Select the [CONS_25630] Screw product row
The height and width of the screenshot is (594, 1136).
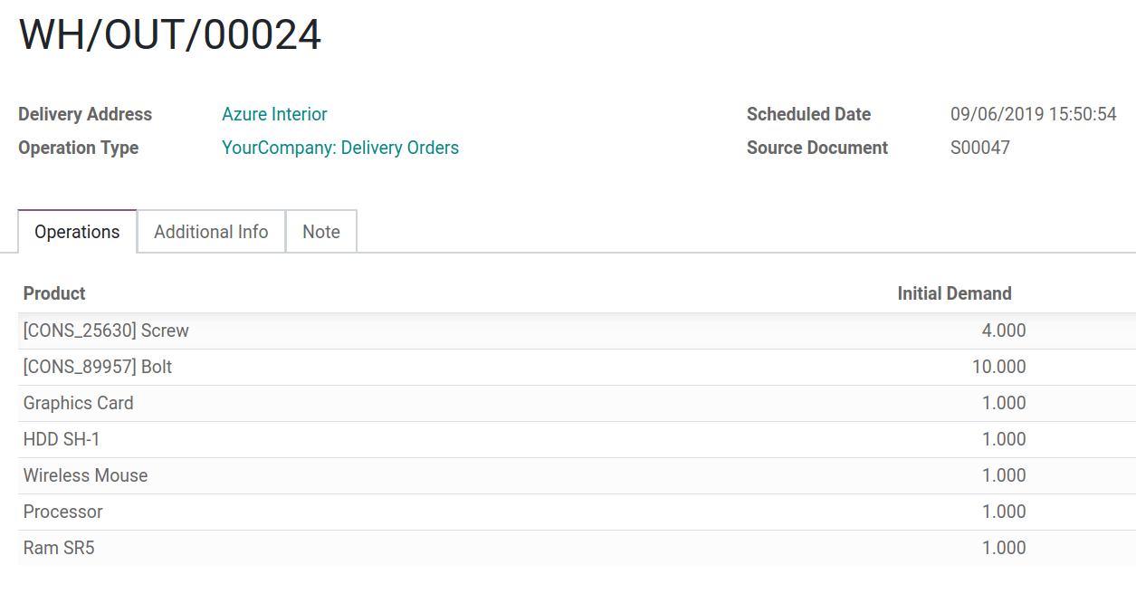[x=106, y=331]
